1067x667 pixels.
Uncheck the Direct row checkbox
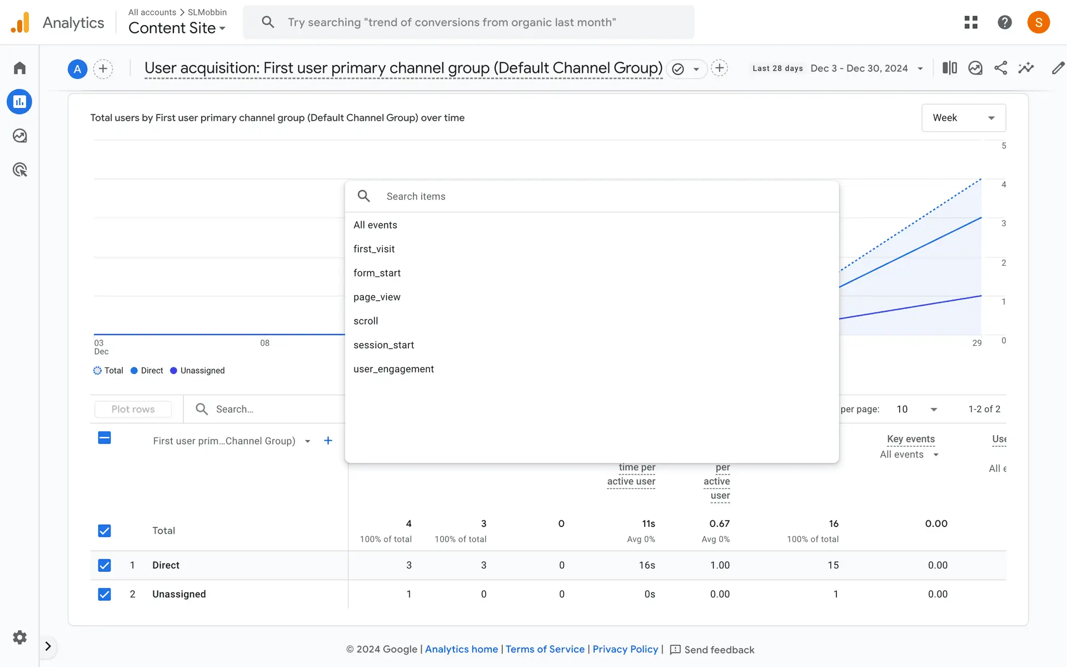pos(104,565)
